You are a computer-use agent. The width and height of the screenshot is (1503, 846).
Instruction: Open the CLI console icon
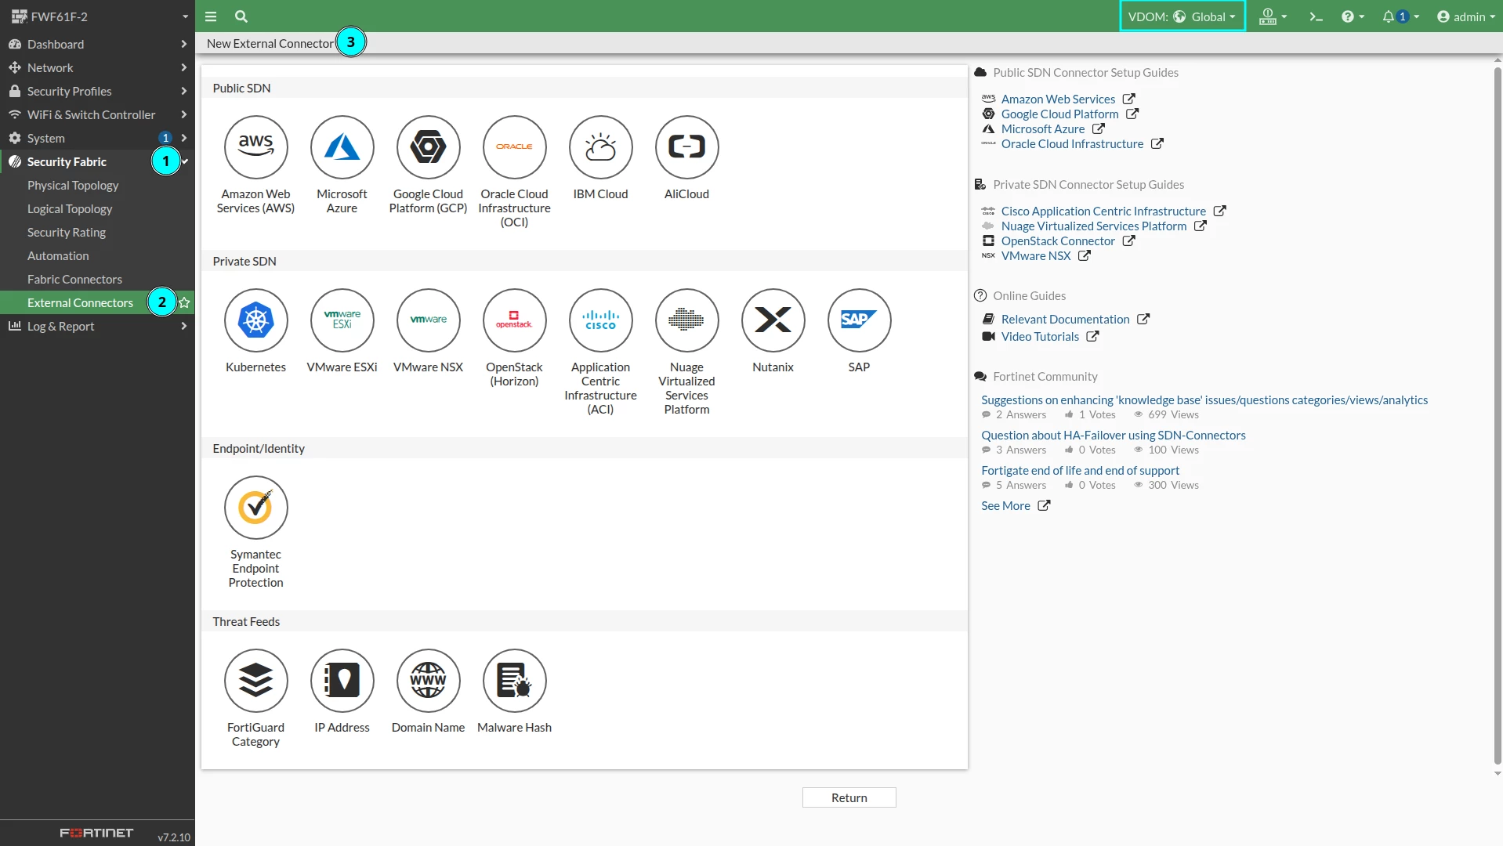[1316, 16]
